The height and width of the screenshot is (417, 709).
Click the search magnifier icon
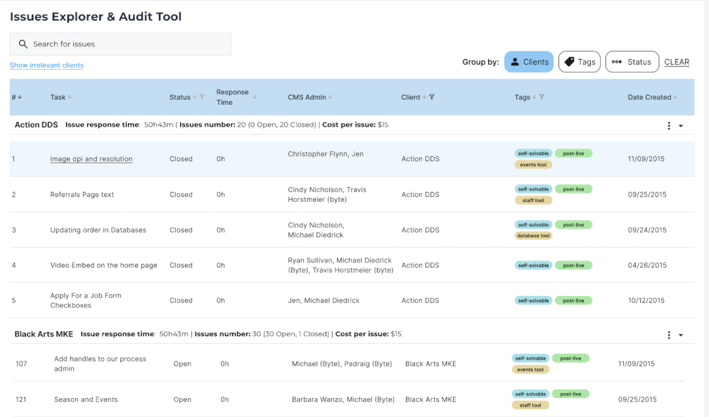pos(23,44)
